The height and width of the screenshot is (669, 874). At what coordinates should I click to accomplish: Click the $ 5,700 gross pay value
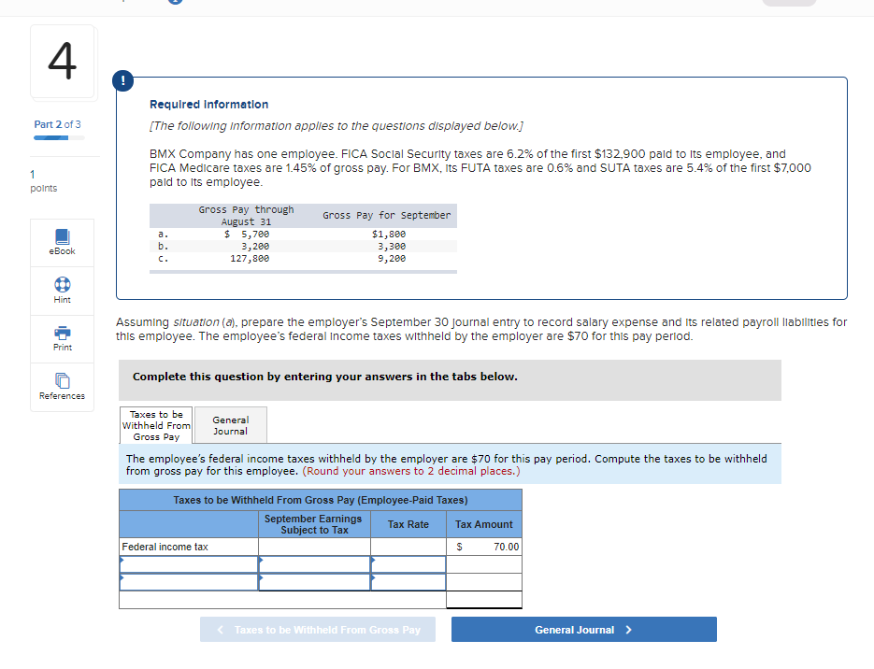tap(247, 234)
